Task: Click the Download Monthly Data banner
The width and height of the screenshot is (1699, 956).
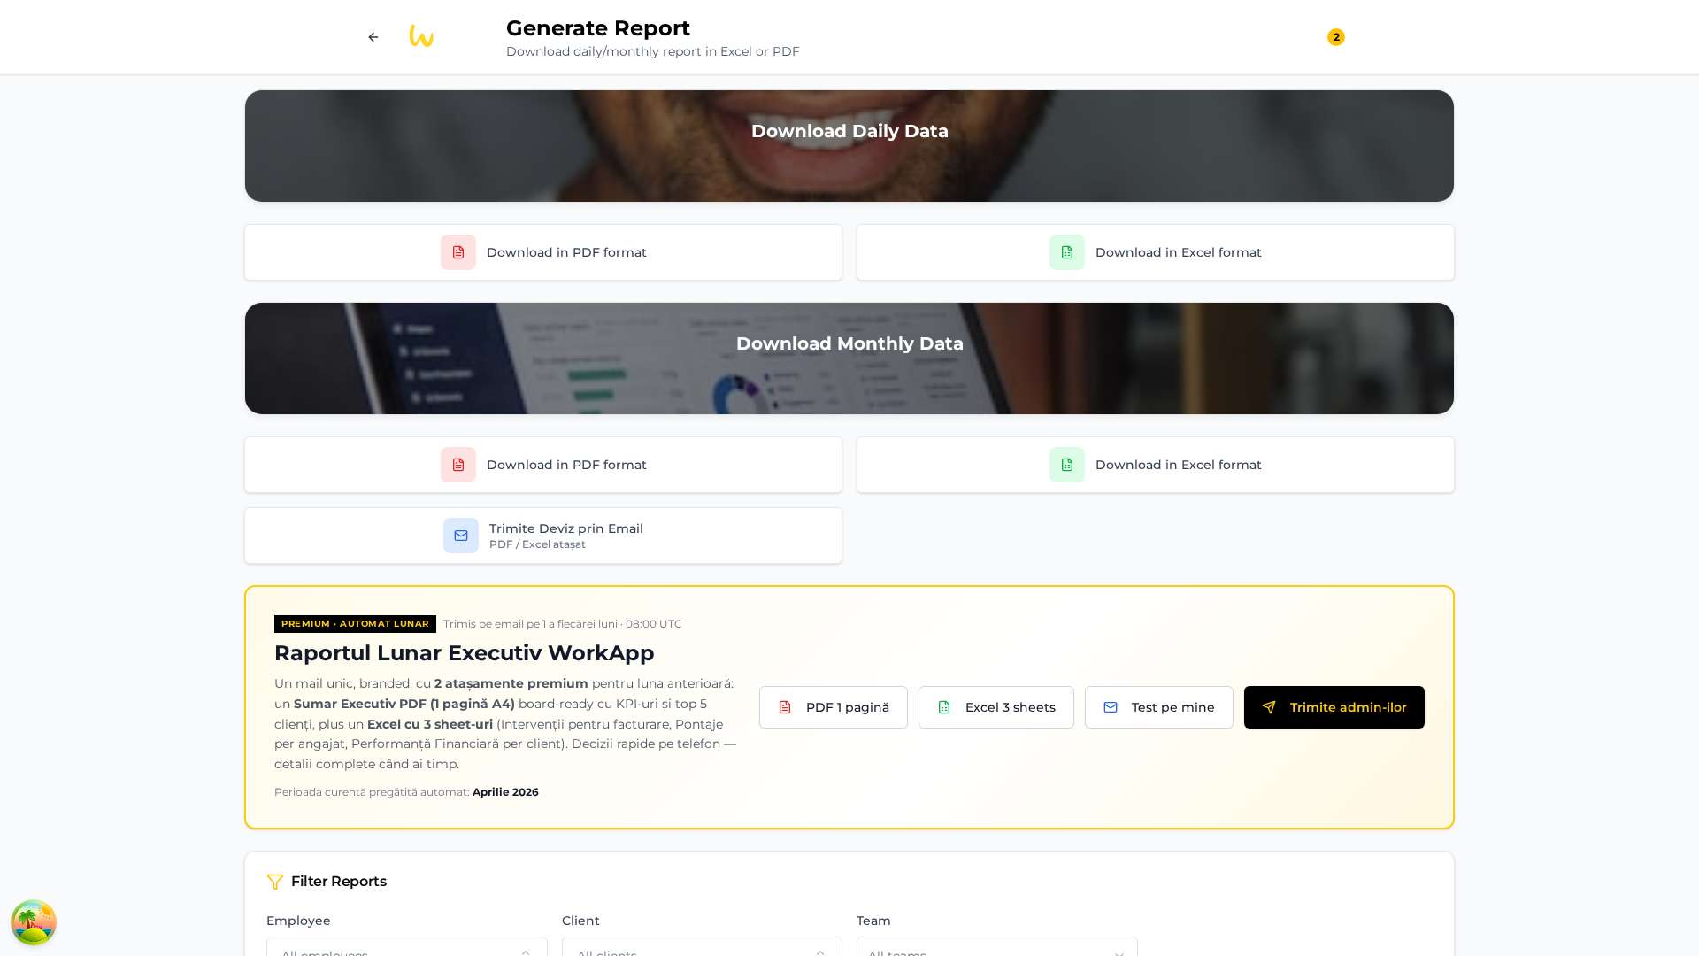Action: click(x=849, y=358)
